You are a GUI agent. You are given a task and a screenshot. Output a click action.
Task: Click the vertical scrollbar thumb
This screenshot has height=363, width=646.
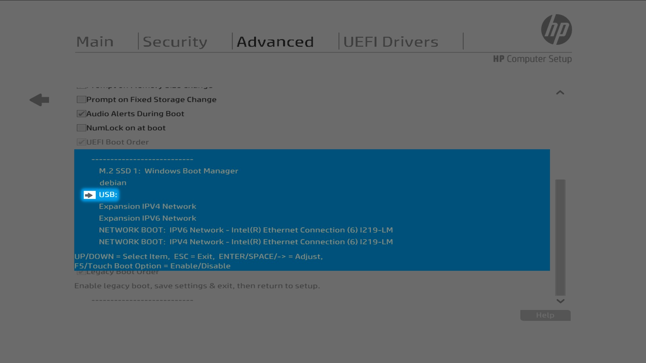(560, 237)
